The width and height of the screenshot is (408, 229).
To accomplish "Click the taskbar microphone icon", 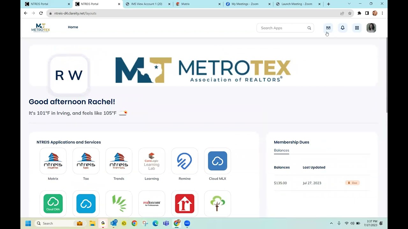I will coord(339,223).
